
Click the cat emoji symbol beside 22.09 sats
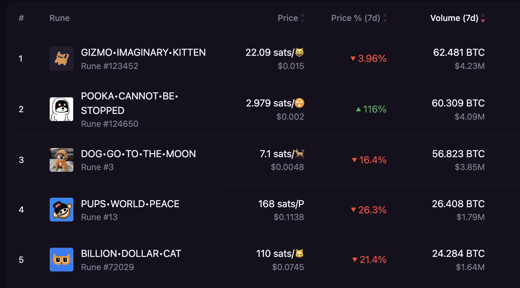click(x=300, y=52)
